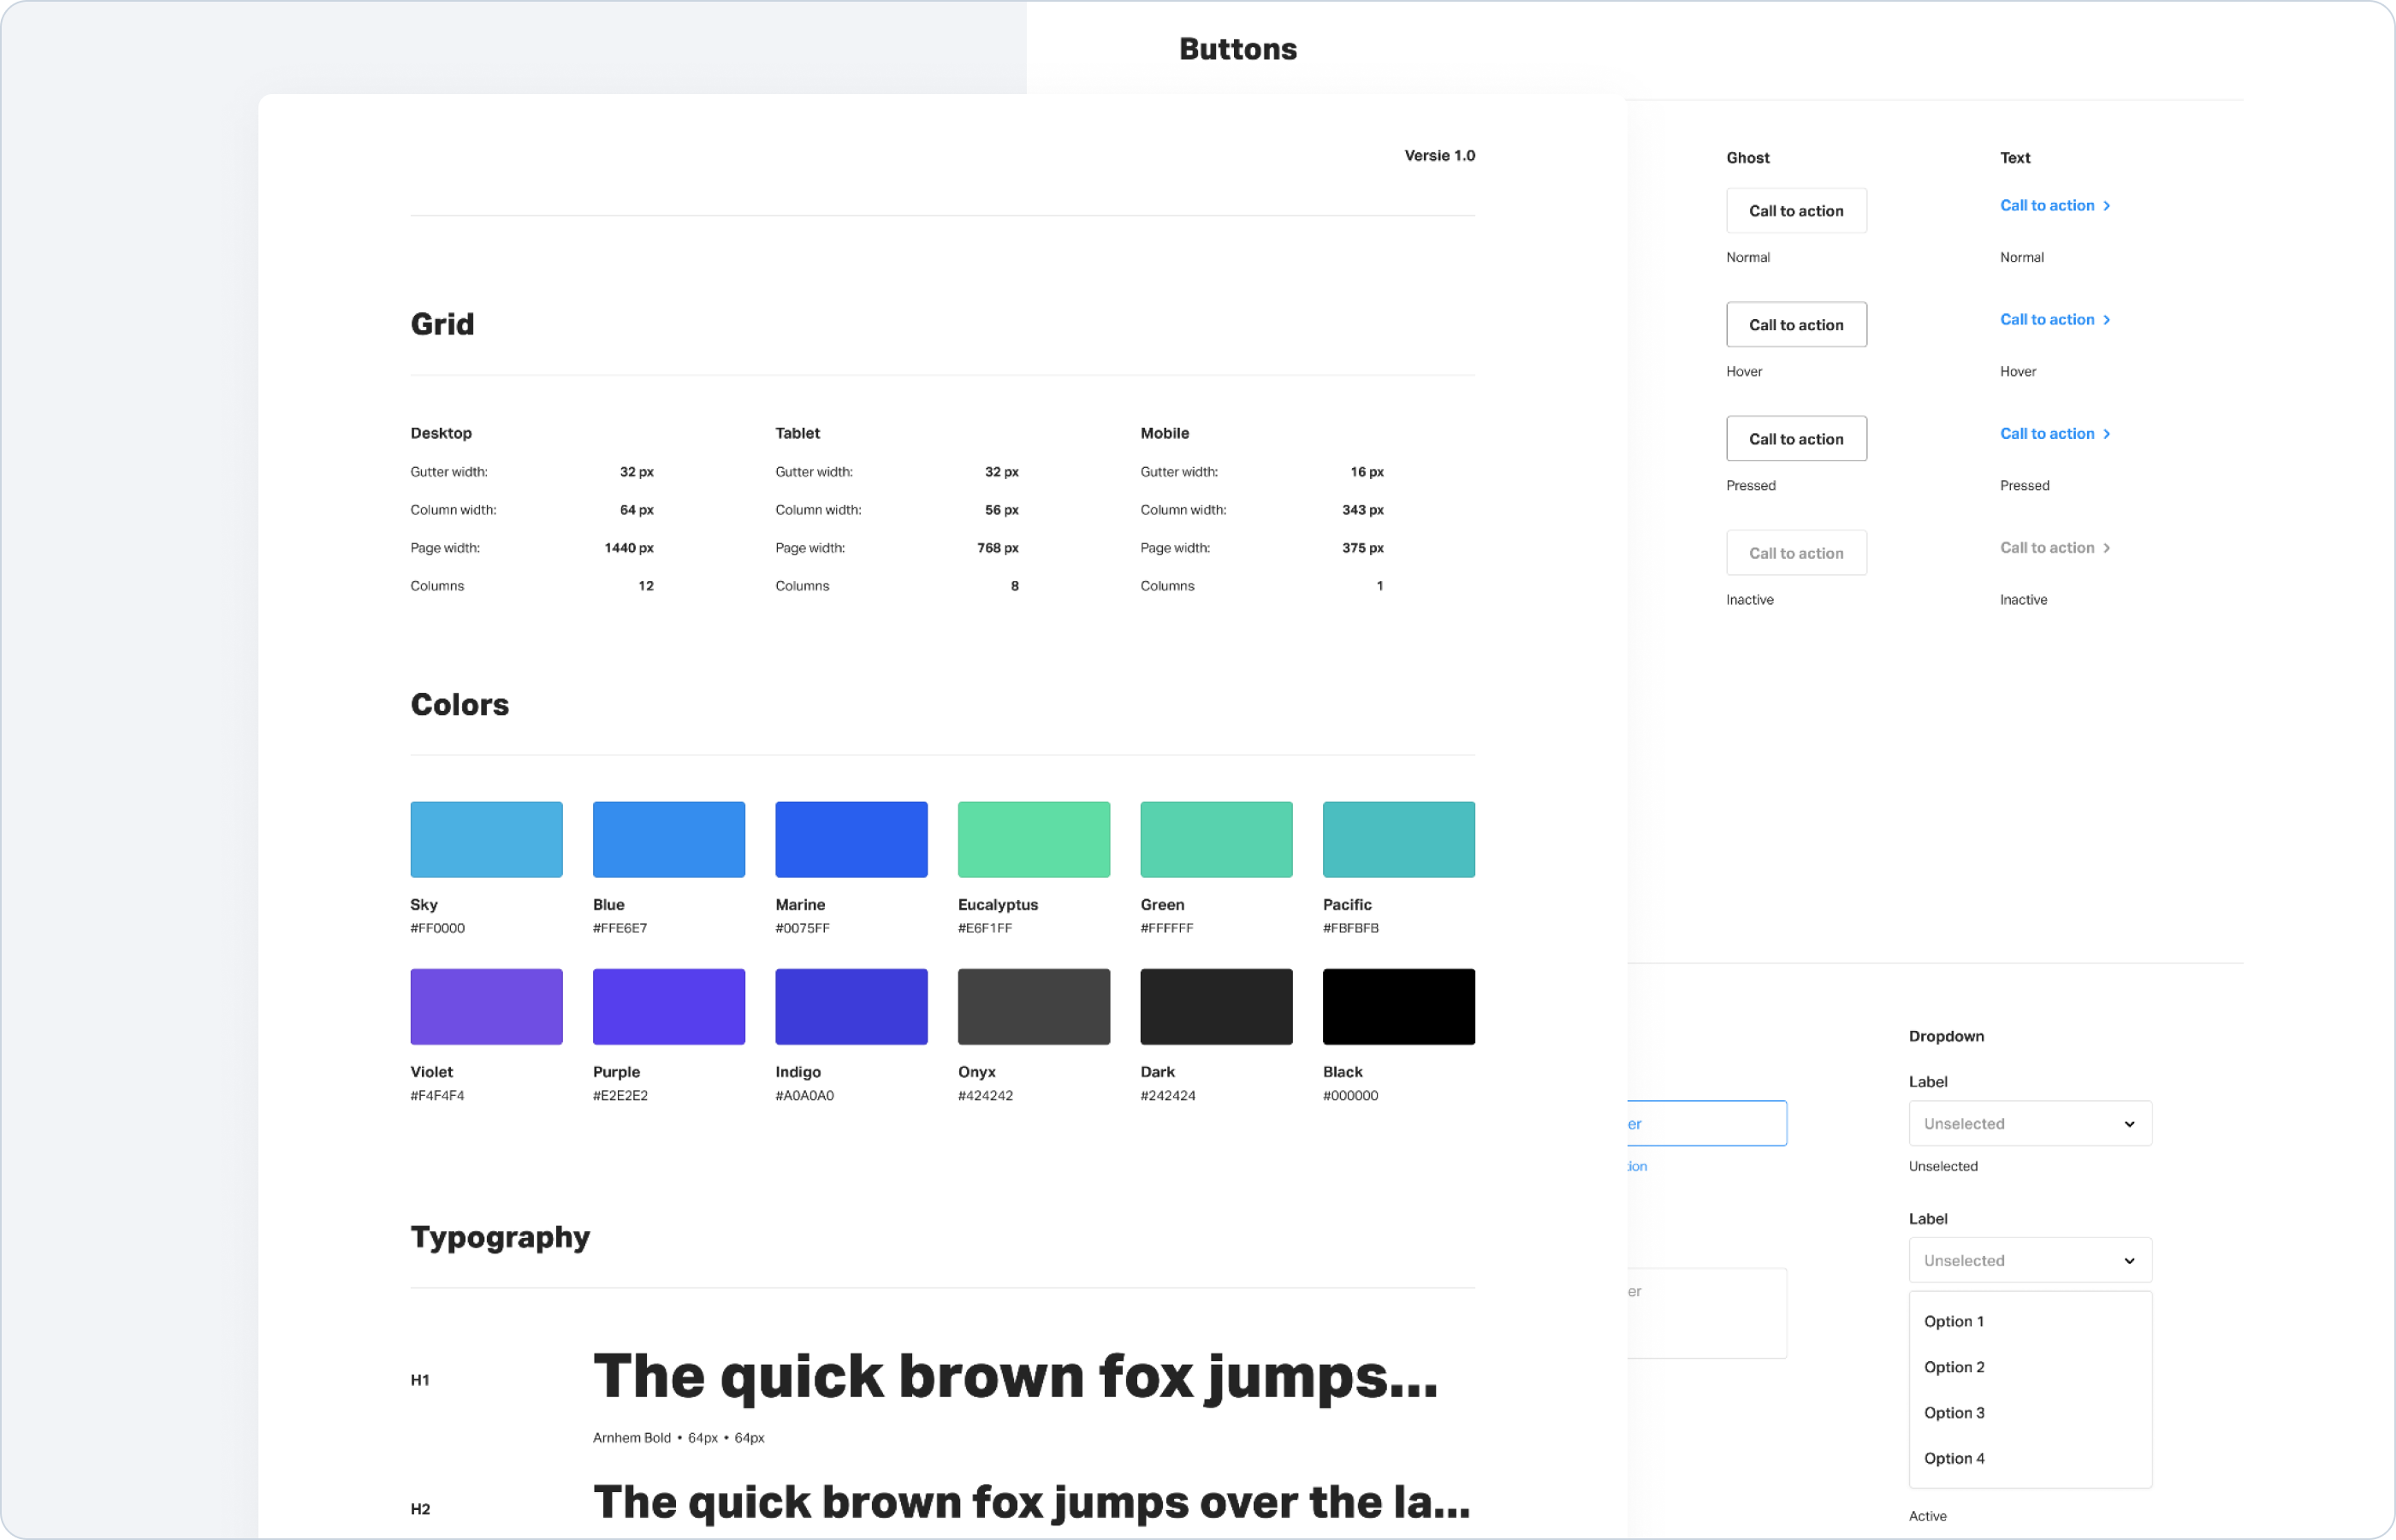This screenshot has width=2396, height=1540.
Task: Click chevron arrow beside Inactive text link
Action: coord(2106,548)
